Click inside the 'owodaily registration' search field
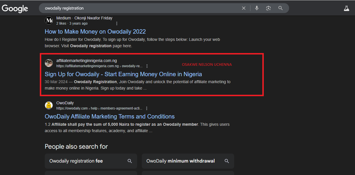The image size is (355, 175). click(x=139, y=8)
